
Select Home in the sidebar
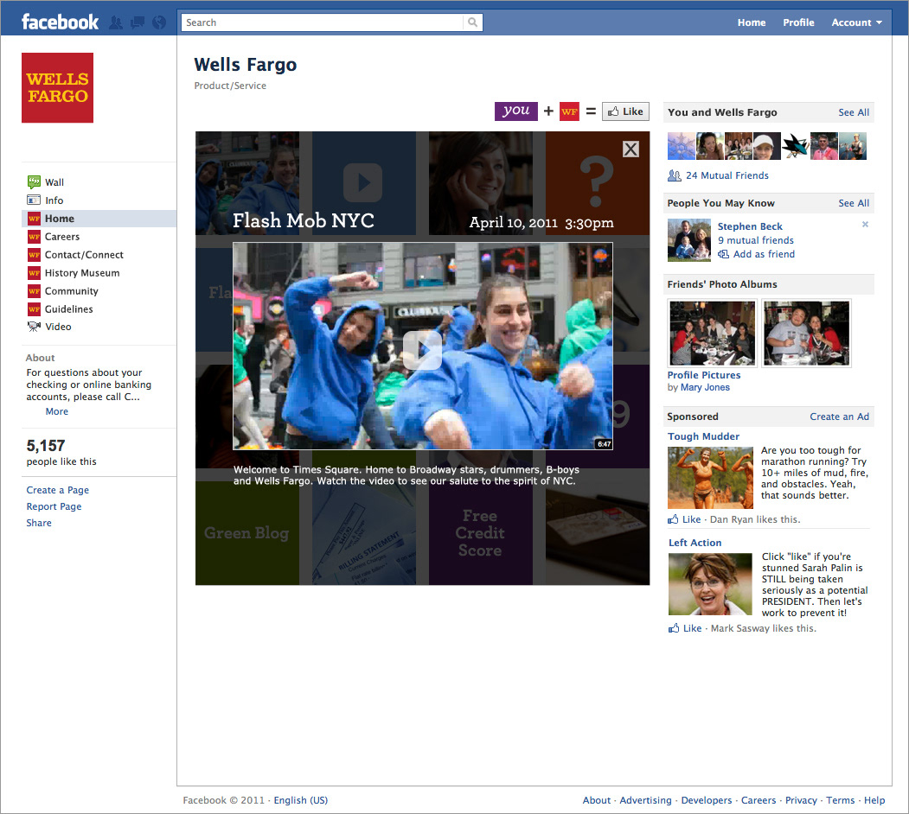(99, 219)
